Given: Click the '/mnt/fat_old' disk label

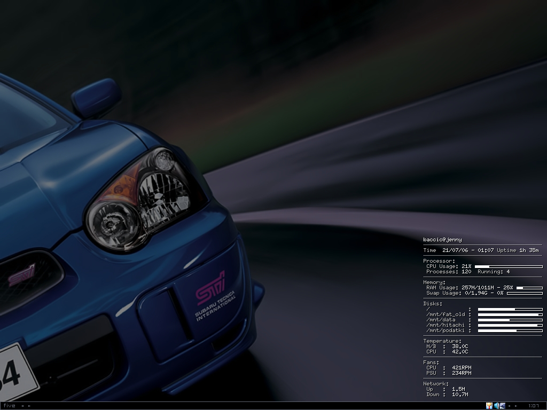Looking at the screenshot, I should [446, 314].
